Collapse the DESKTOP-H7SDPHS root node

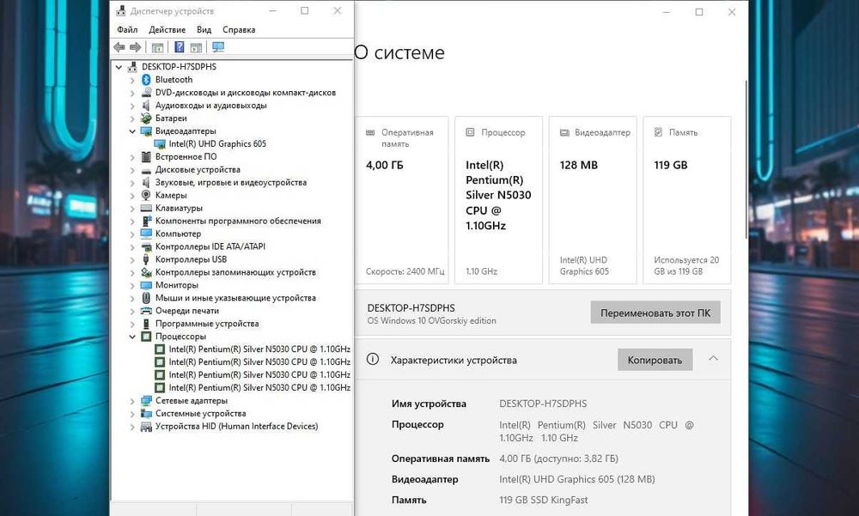click(119, 67)
